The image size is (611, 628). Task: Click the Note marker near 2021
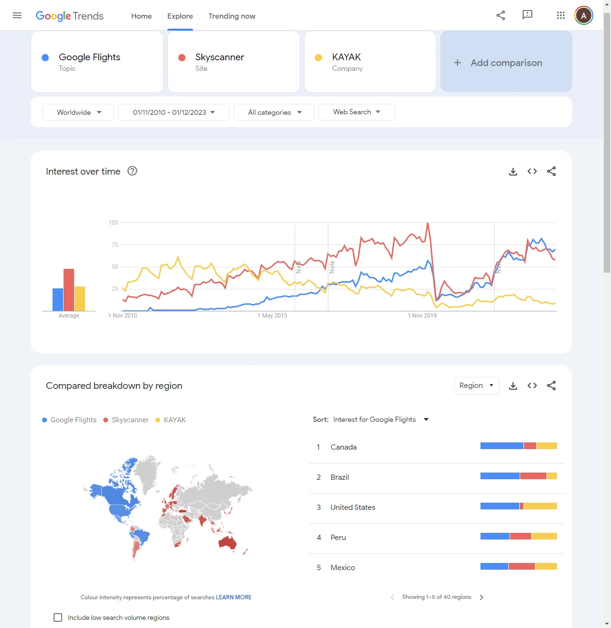pyautogui.click(x=498, y=267)
